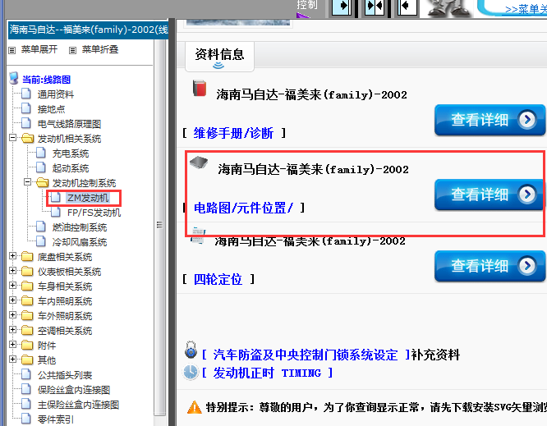The width and height of the screenshot is (547, 426).
Task: Click the left arrow control button
Action: point(407,7)
